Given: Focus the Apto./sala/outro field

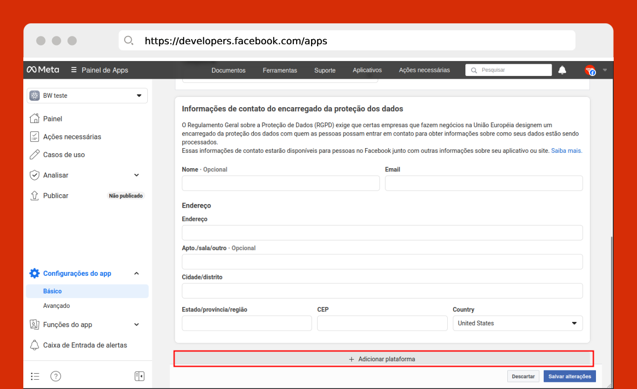Looking at the screenshot, I should pos(382,262).
